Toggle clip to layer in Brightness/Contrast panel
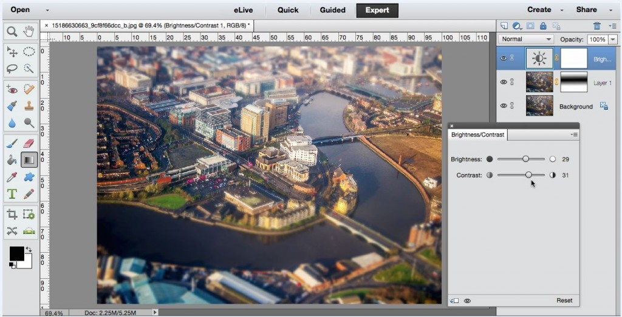Image resolution: width=622 pixels, height=317 pixels. 454,301
